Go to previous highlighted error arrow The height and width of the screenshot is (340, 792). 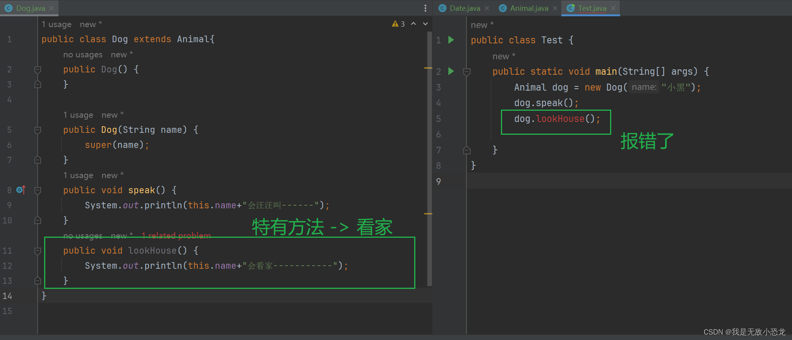click(x=413, y=24)
